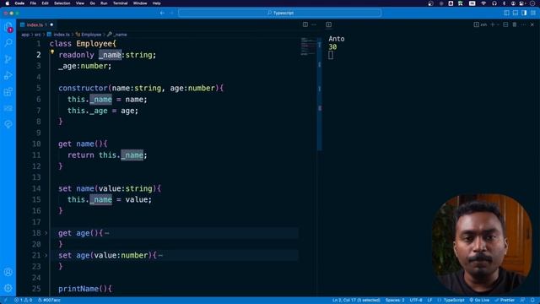Open the launch profile dropdown next to plus

tap(498, 24)
